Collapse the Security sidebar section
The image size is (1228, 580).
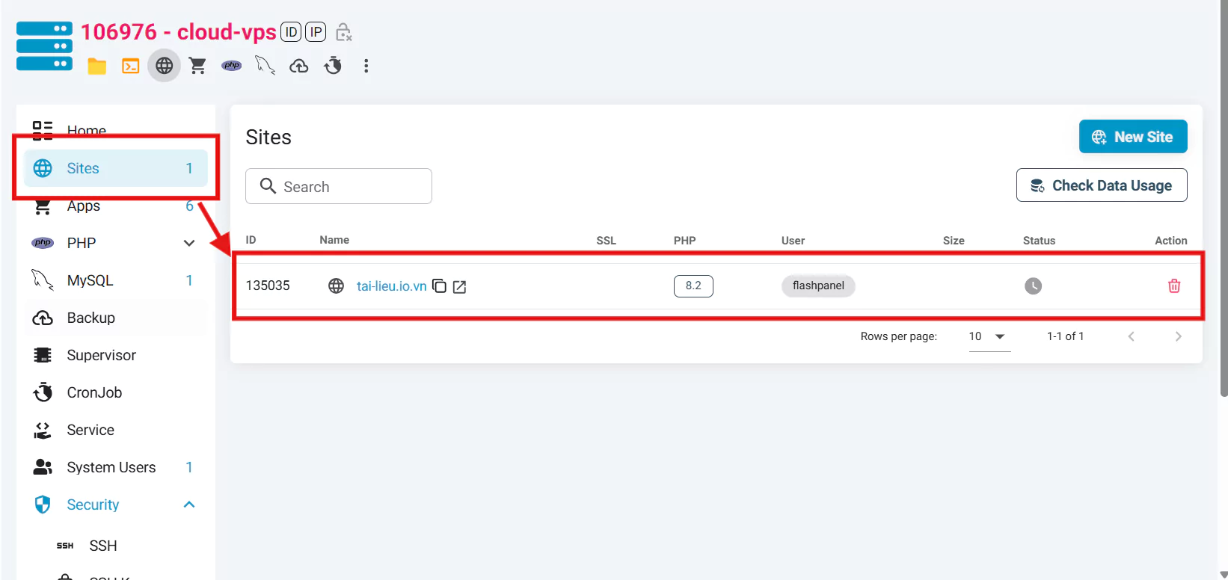189,505
